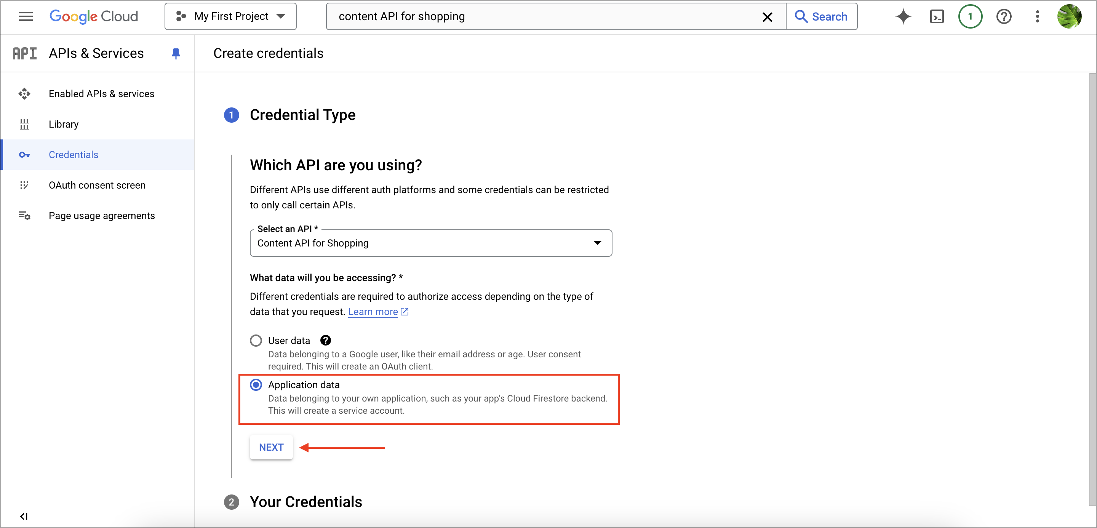This screenshot has height=528, width=1097.
Task: Select the User data radio button
Action: click(x=256, y=341)
